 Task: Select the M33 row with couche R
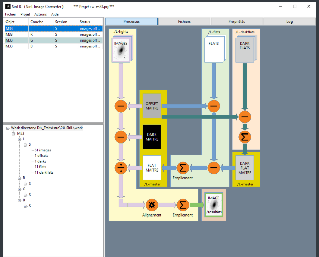pyautogui.click(x=54, y=34)
